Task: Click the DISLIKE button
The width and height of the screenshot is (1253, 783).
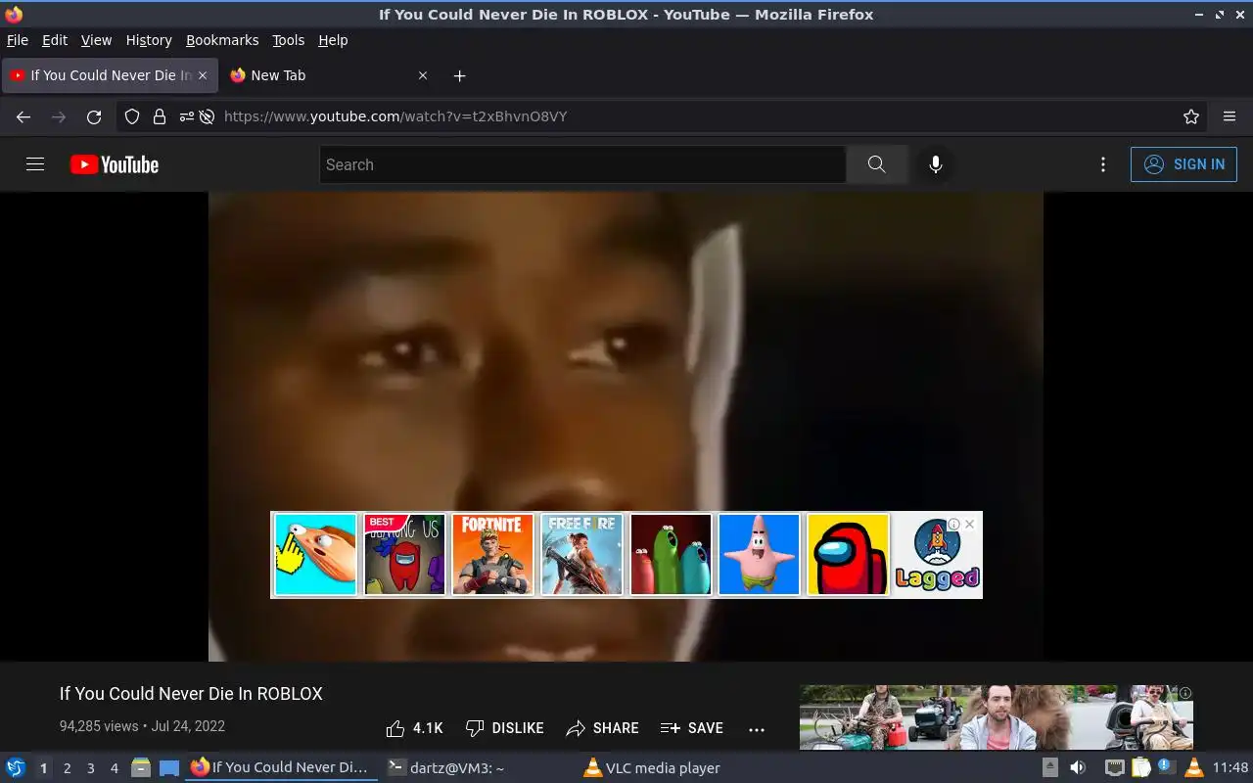Action: pyautogui.click(x=504, y=728)
